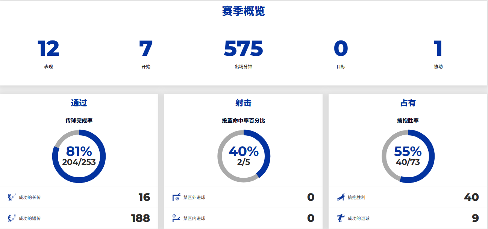The image size is (488, 229).
Task: Click the 赛季概览 title
Action: point(243,11)
